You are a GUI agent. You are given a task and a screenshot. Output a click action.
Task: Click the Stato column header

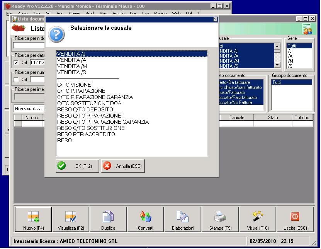click(x=273, y=118)
